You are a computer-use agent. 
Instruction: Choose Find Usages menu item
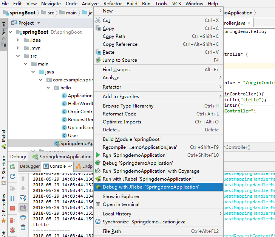(x=159, y=70)
